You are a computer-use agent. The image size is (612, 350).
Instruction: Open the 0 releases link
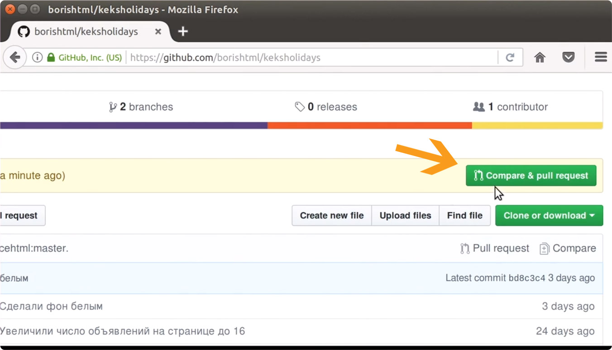[x=326, y=107]
